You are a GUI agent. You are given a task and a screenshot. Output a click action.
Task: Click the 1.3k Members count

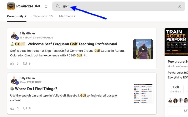pyautogui.click(x=175, y=89)
